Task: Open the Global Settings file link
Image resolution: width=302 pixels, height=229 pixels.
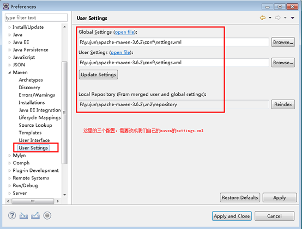Action: tap(125, 32)
